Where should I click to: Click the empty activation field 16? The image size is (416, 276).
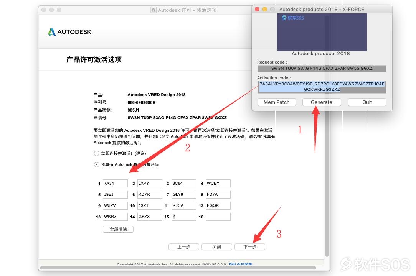coord(218,217)
